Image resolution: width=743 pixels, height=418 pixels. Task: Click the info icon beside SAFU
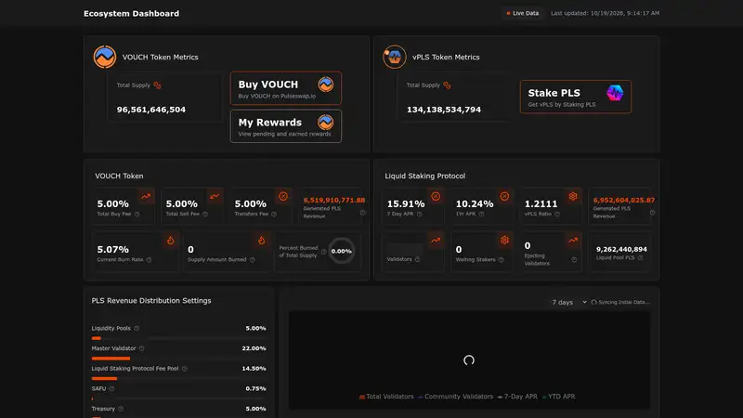click(111, 388)
